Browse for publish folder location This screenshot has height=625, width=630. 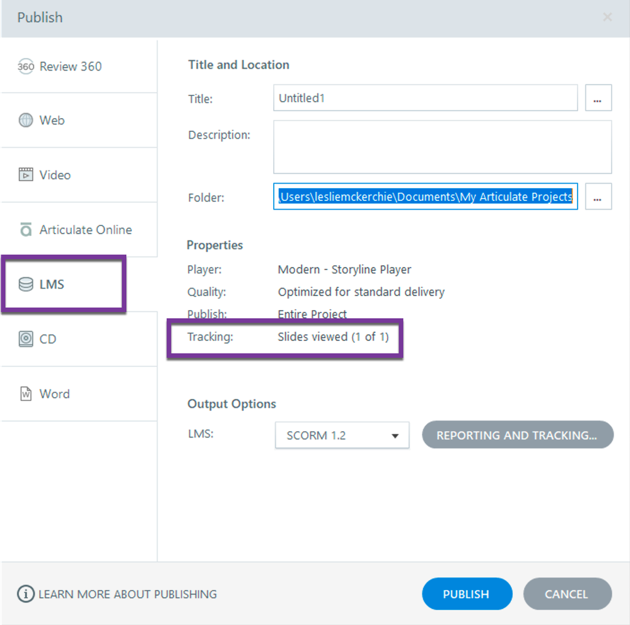pyautogui.click(x=598, y=197)
